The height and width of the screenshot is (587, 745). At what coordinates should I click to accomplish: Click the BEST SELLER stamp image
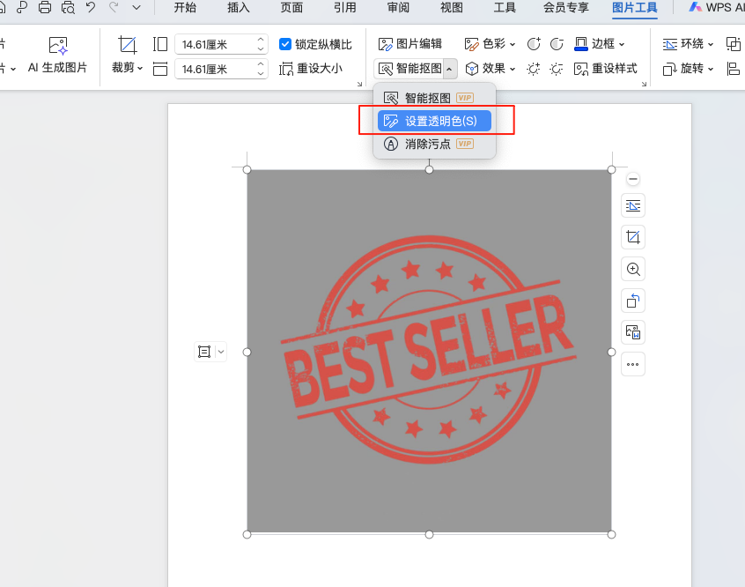pos(429,351)
